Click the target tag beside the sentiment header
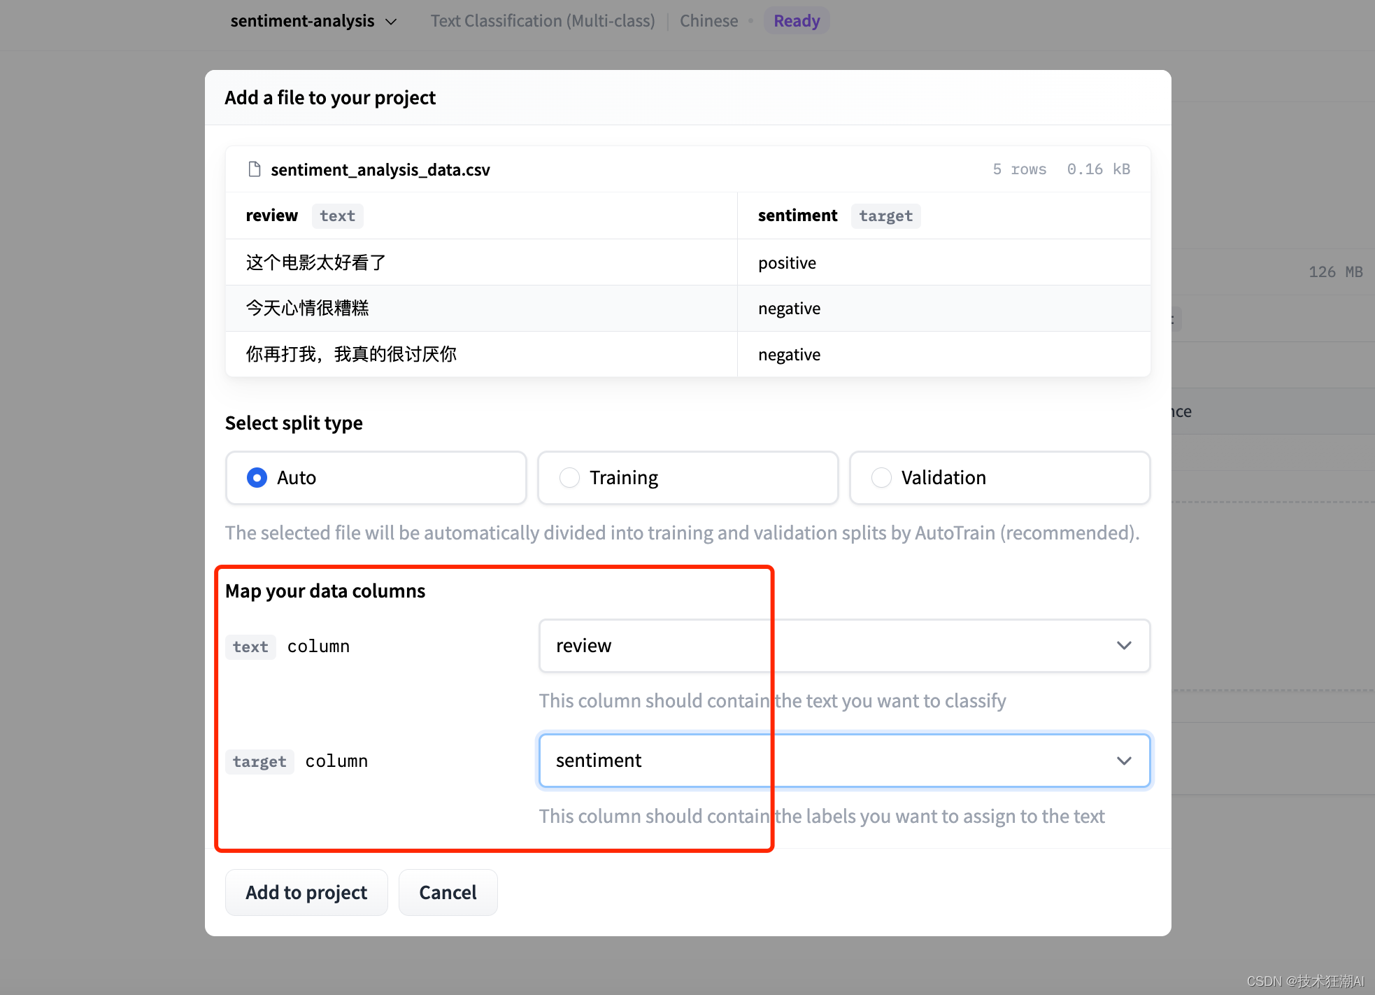This screenshot has width=1375, height=995. [885, 216]
